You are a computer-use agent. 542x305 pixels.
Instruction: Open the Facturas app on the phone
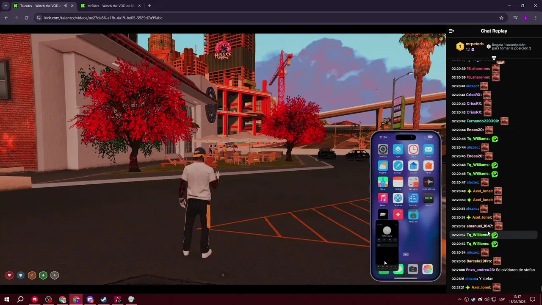click(x=413, y=198)
